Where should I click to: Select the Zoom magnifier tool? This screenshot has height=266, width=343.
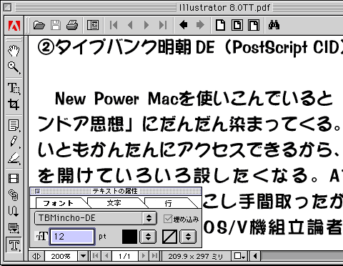14,68
